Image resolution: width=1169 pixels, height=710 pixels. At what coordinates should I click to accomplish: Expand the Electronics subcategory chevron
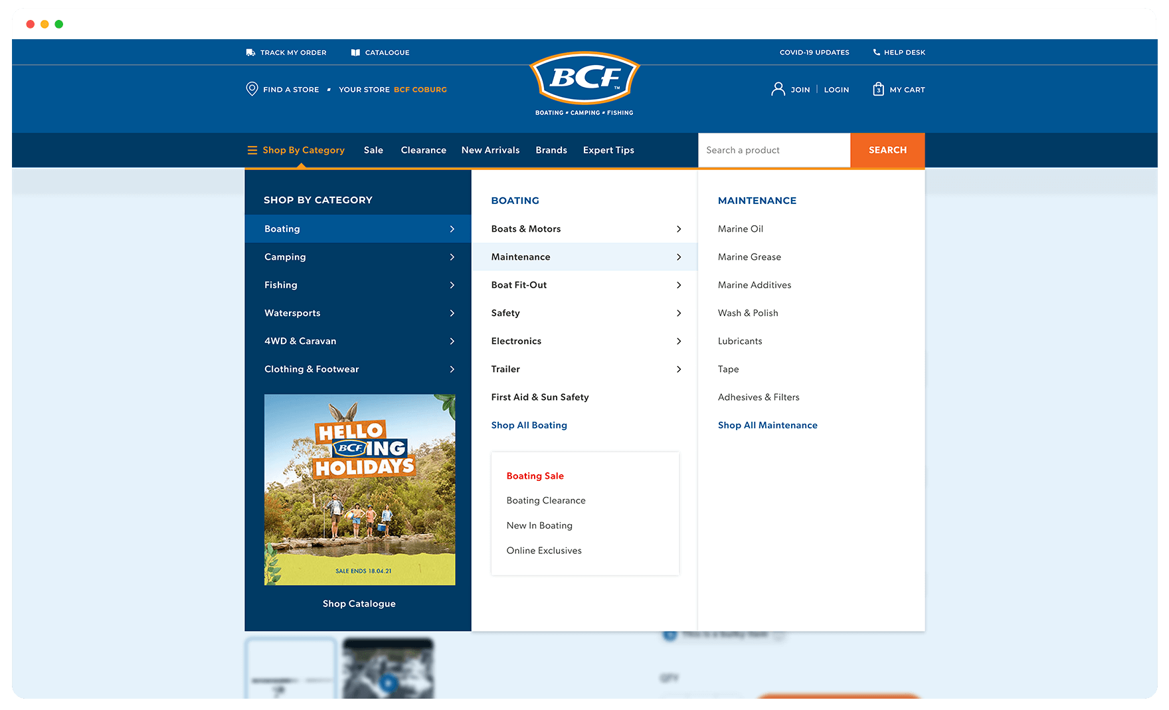(679, 341)
